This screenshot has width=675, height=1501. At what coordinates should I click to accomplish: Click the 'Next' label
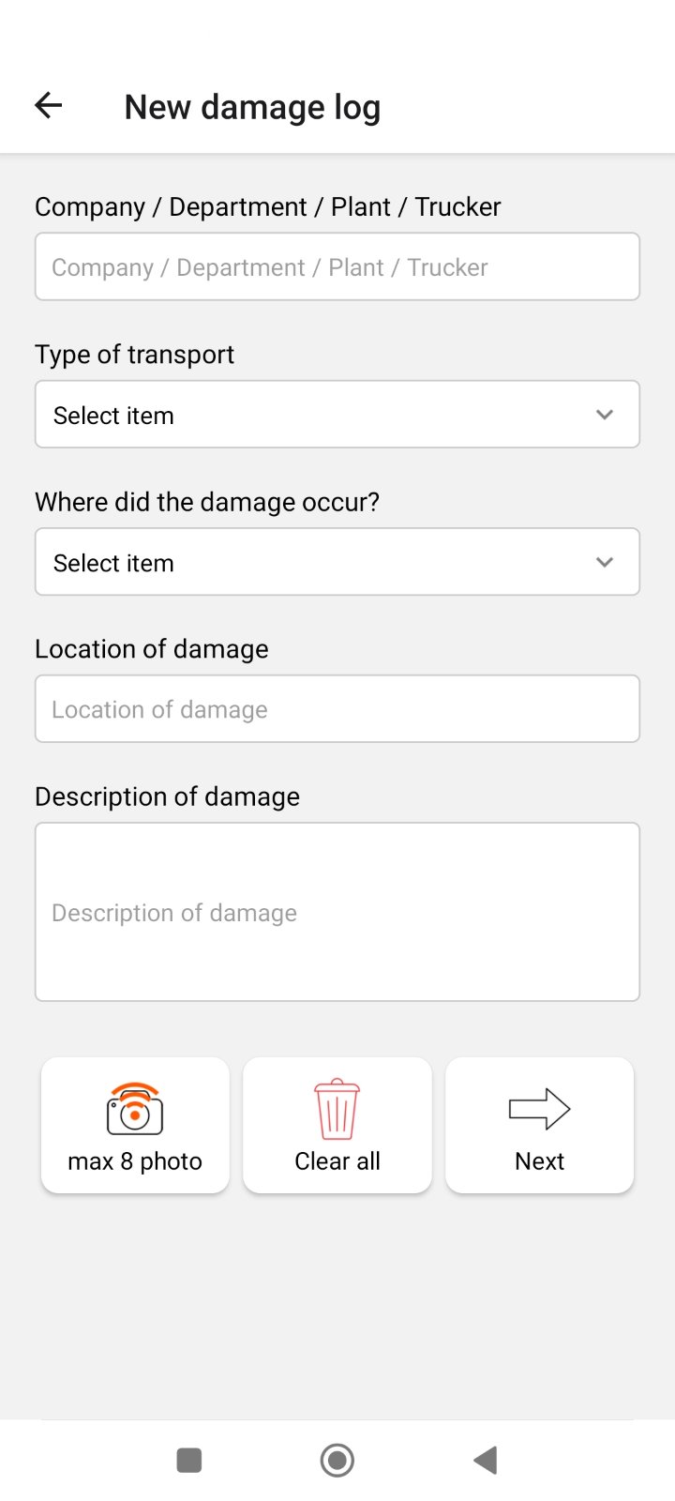539,1161
